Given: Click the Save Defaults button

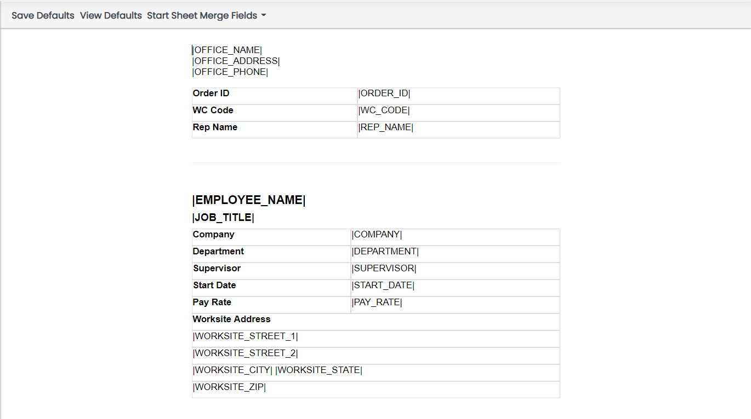Looking at the screenshot, I should 43,15.
